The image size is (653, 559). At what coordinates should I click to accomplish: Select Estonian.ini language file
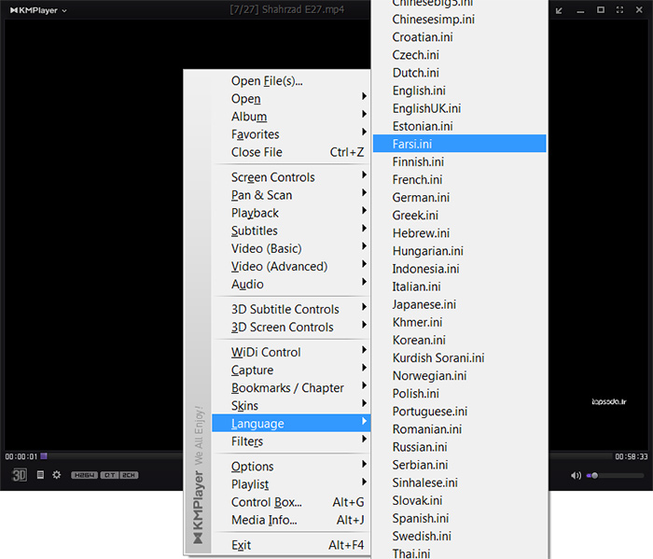coord(459,126)
